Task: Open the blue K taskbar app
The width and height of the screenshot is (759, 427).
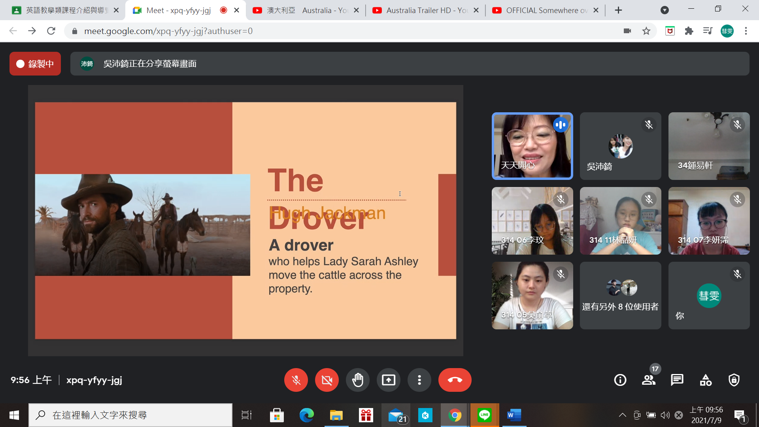Action: (425, 415)
